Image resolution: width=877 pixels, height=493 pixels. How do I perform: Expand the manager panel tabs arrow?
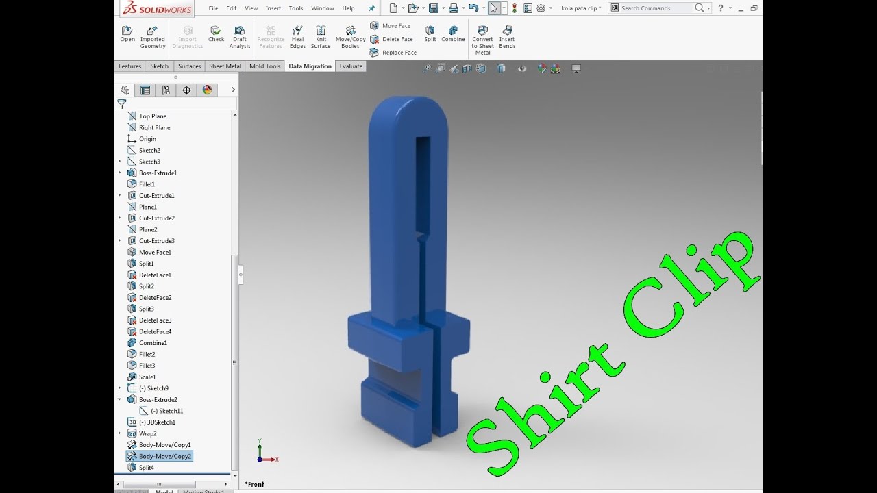pos(233,90)
